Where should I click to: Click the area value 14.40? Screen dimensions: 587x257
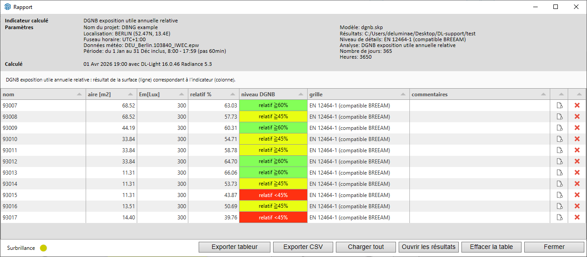(x=128, y=218)
